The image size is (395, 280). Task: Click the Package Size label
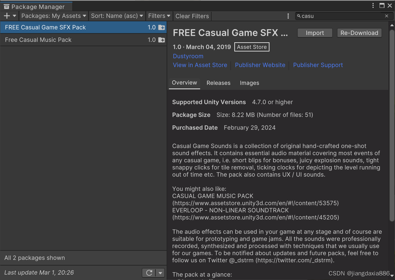[191, 115]
